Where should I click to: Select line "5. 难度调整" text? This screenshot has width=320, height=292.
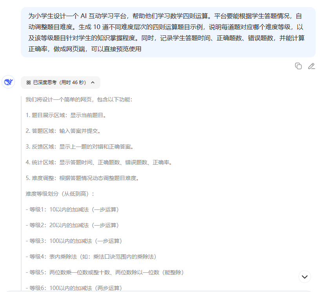coord(82,178)
